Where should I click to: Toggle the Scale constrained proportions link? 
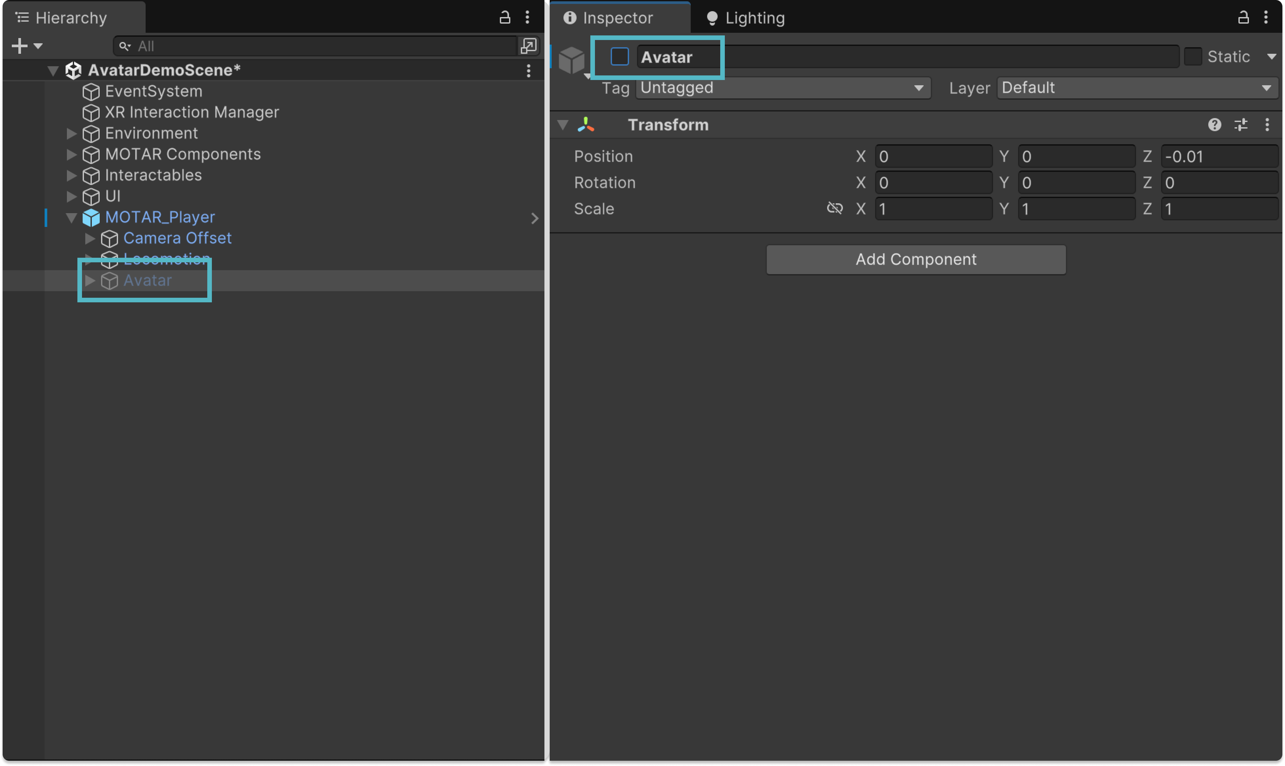click(834, 209)
